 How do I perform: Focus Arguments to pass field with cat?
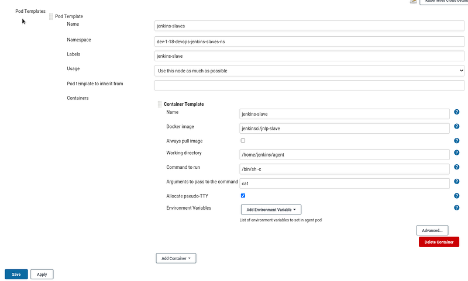click(345, 183)
